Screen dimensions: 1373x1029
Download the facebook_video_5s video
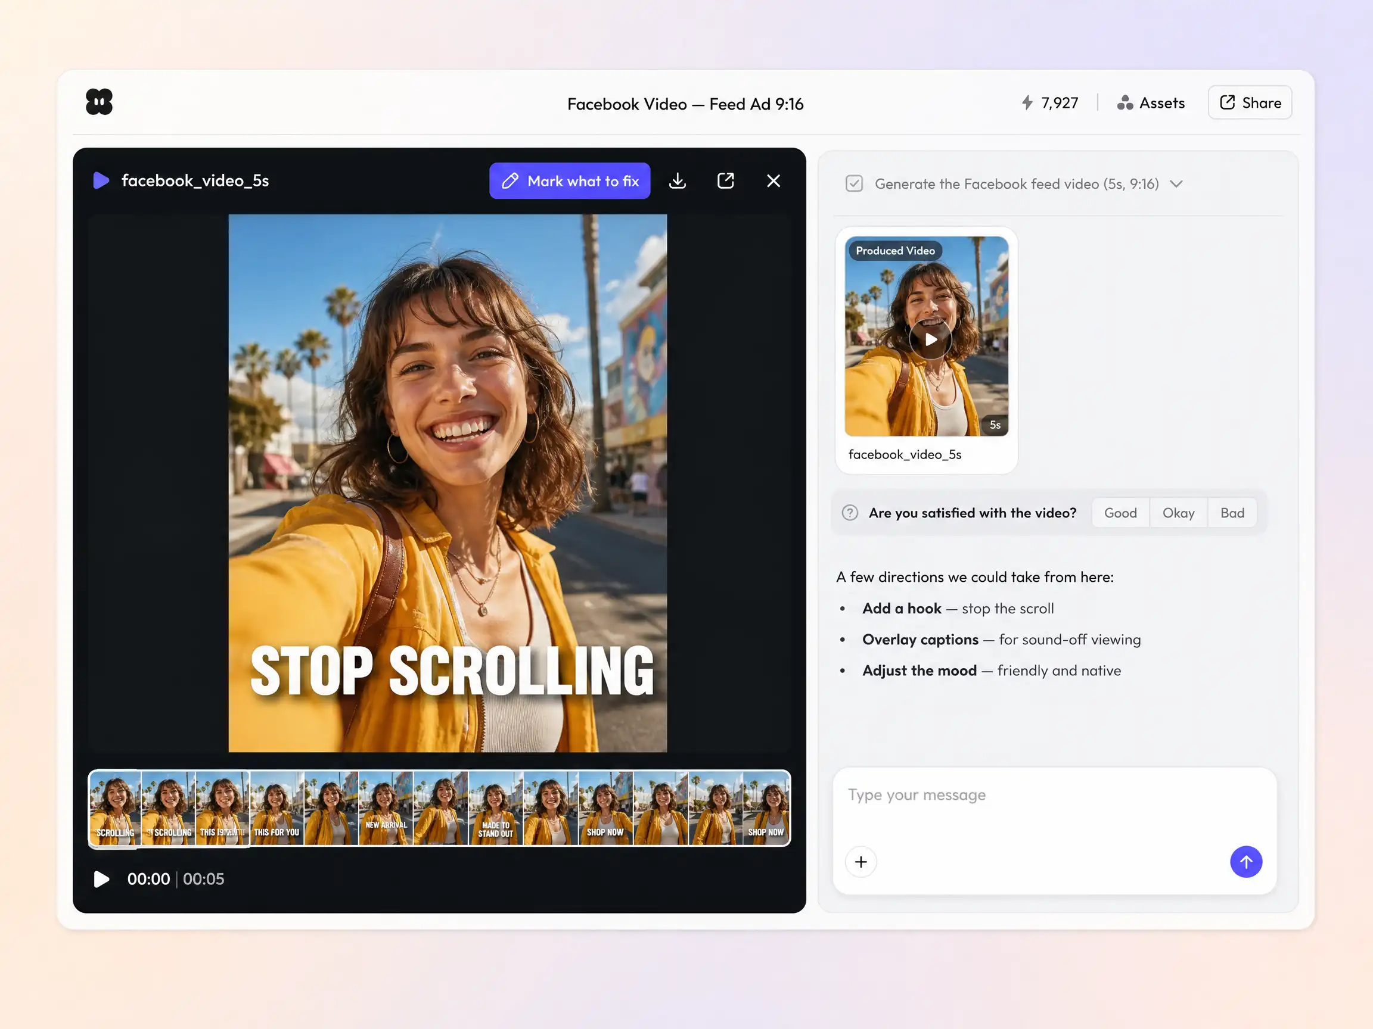click(x=677, y=181)
